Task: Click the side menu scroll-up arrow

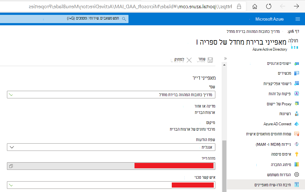Action: (x=224, y=65)
